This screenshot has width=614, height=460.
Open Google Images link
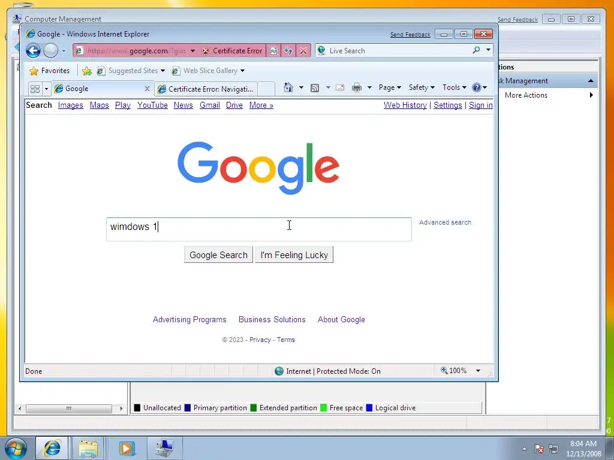71,105
